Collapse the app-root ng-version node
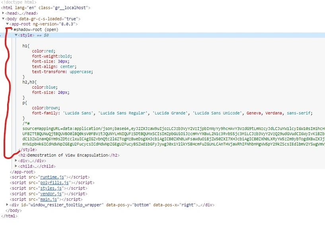Image resolution: width=325 pixels, height=225 pixels. point(7,24)
